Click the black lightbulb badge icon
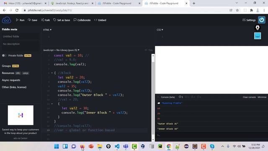The image size is (268, 151). [x=258, y=28]
